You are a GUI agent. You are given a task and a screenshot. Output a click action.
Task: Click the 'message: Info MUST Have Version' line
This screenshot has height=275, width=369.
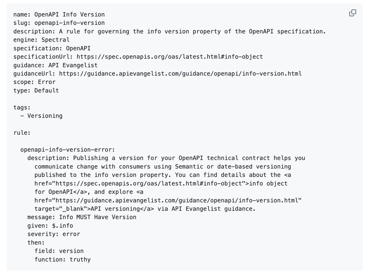coord(82,217)
